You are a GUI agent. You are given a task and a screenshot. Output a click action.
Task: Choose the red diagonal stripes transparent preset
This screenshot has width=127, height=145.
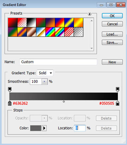click(69, 32)
